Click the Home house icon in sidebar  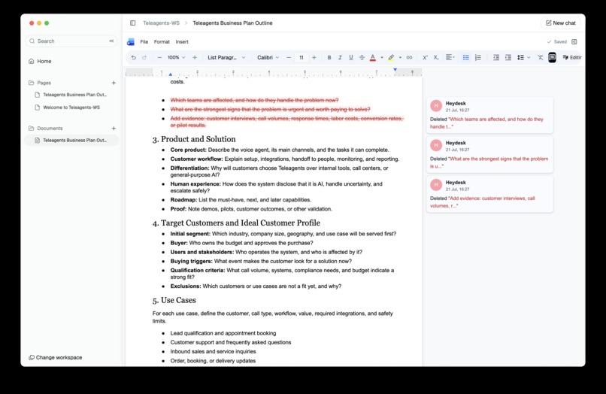point(32,61)
